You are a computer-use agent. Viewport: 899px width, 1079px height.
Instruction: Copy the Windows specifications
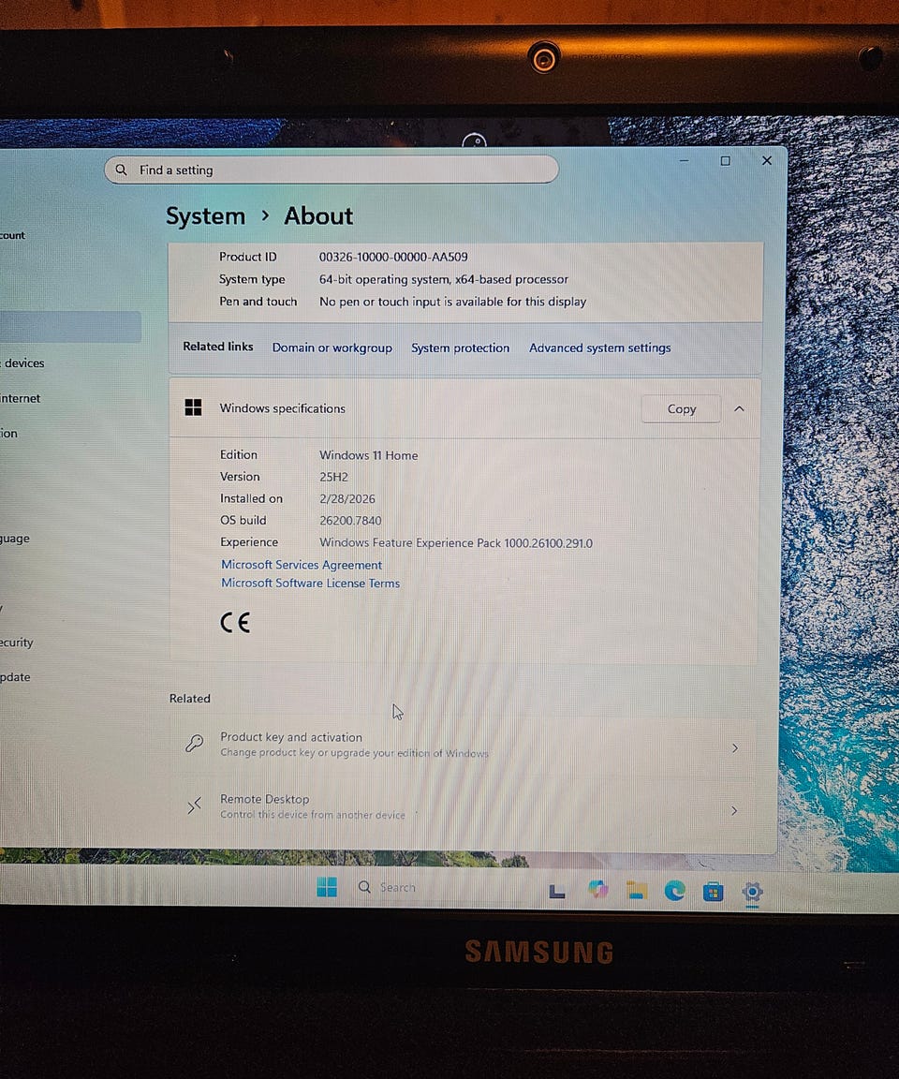[x=681, y=408]
